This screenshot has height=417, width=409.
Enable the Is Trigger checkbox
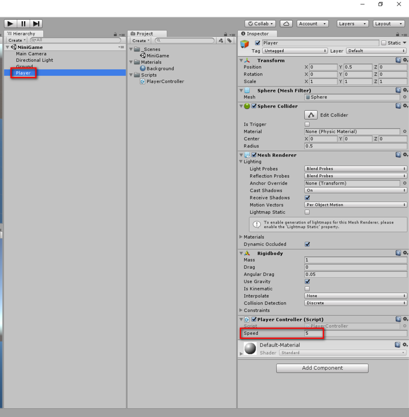click(x=307, y=124)
